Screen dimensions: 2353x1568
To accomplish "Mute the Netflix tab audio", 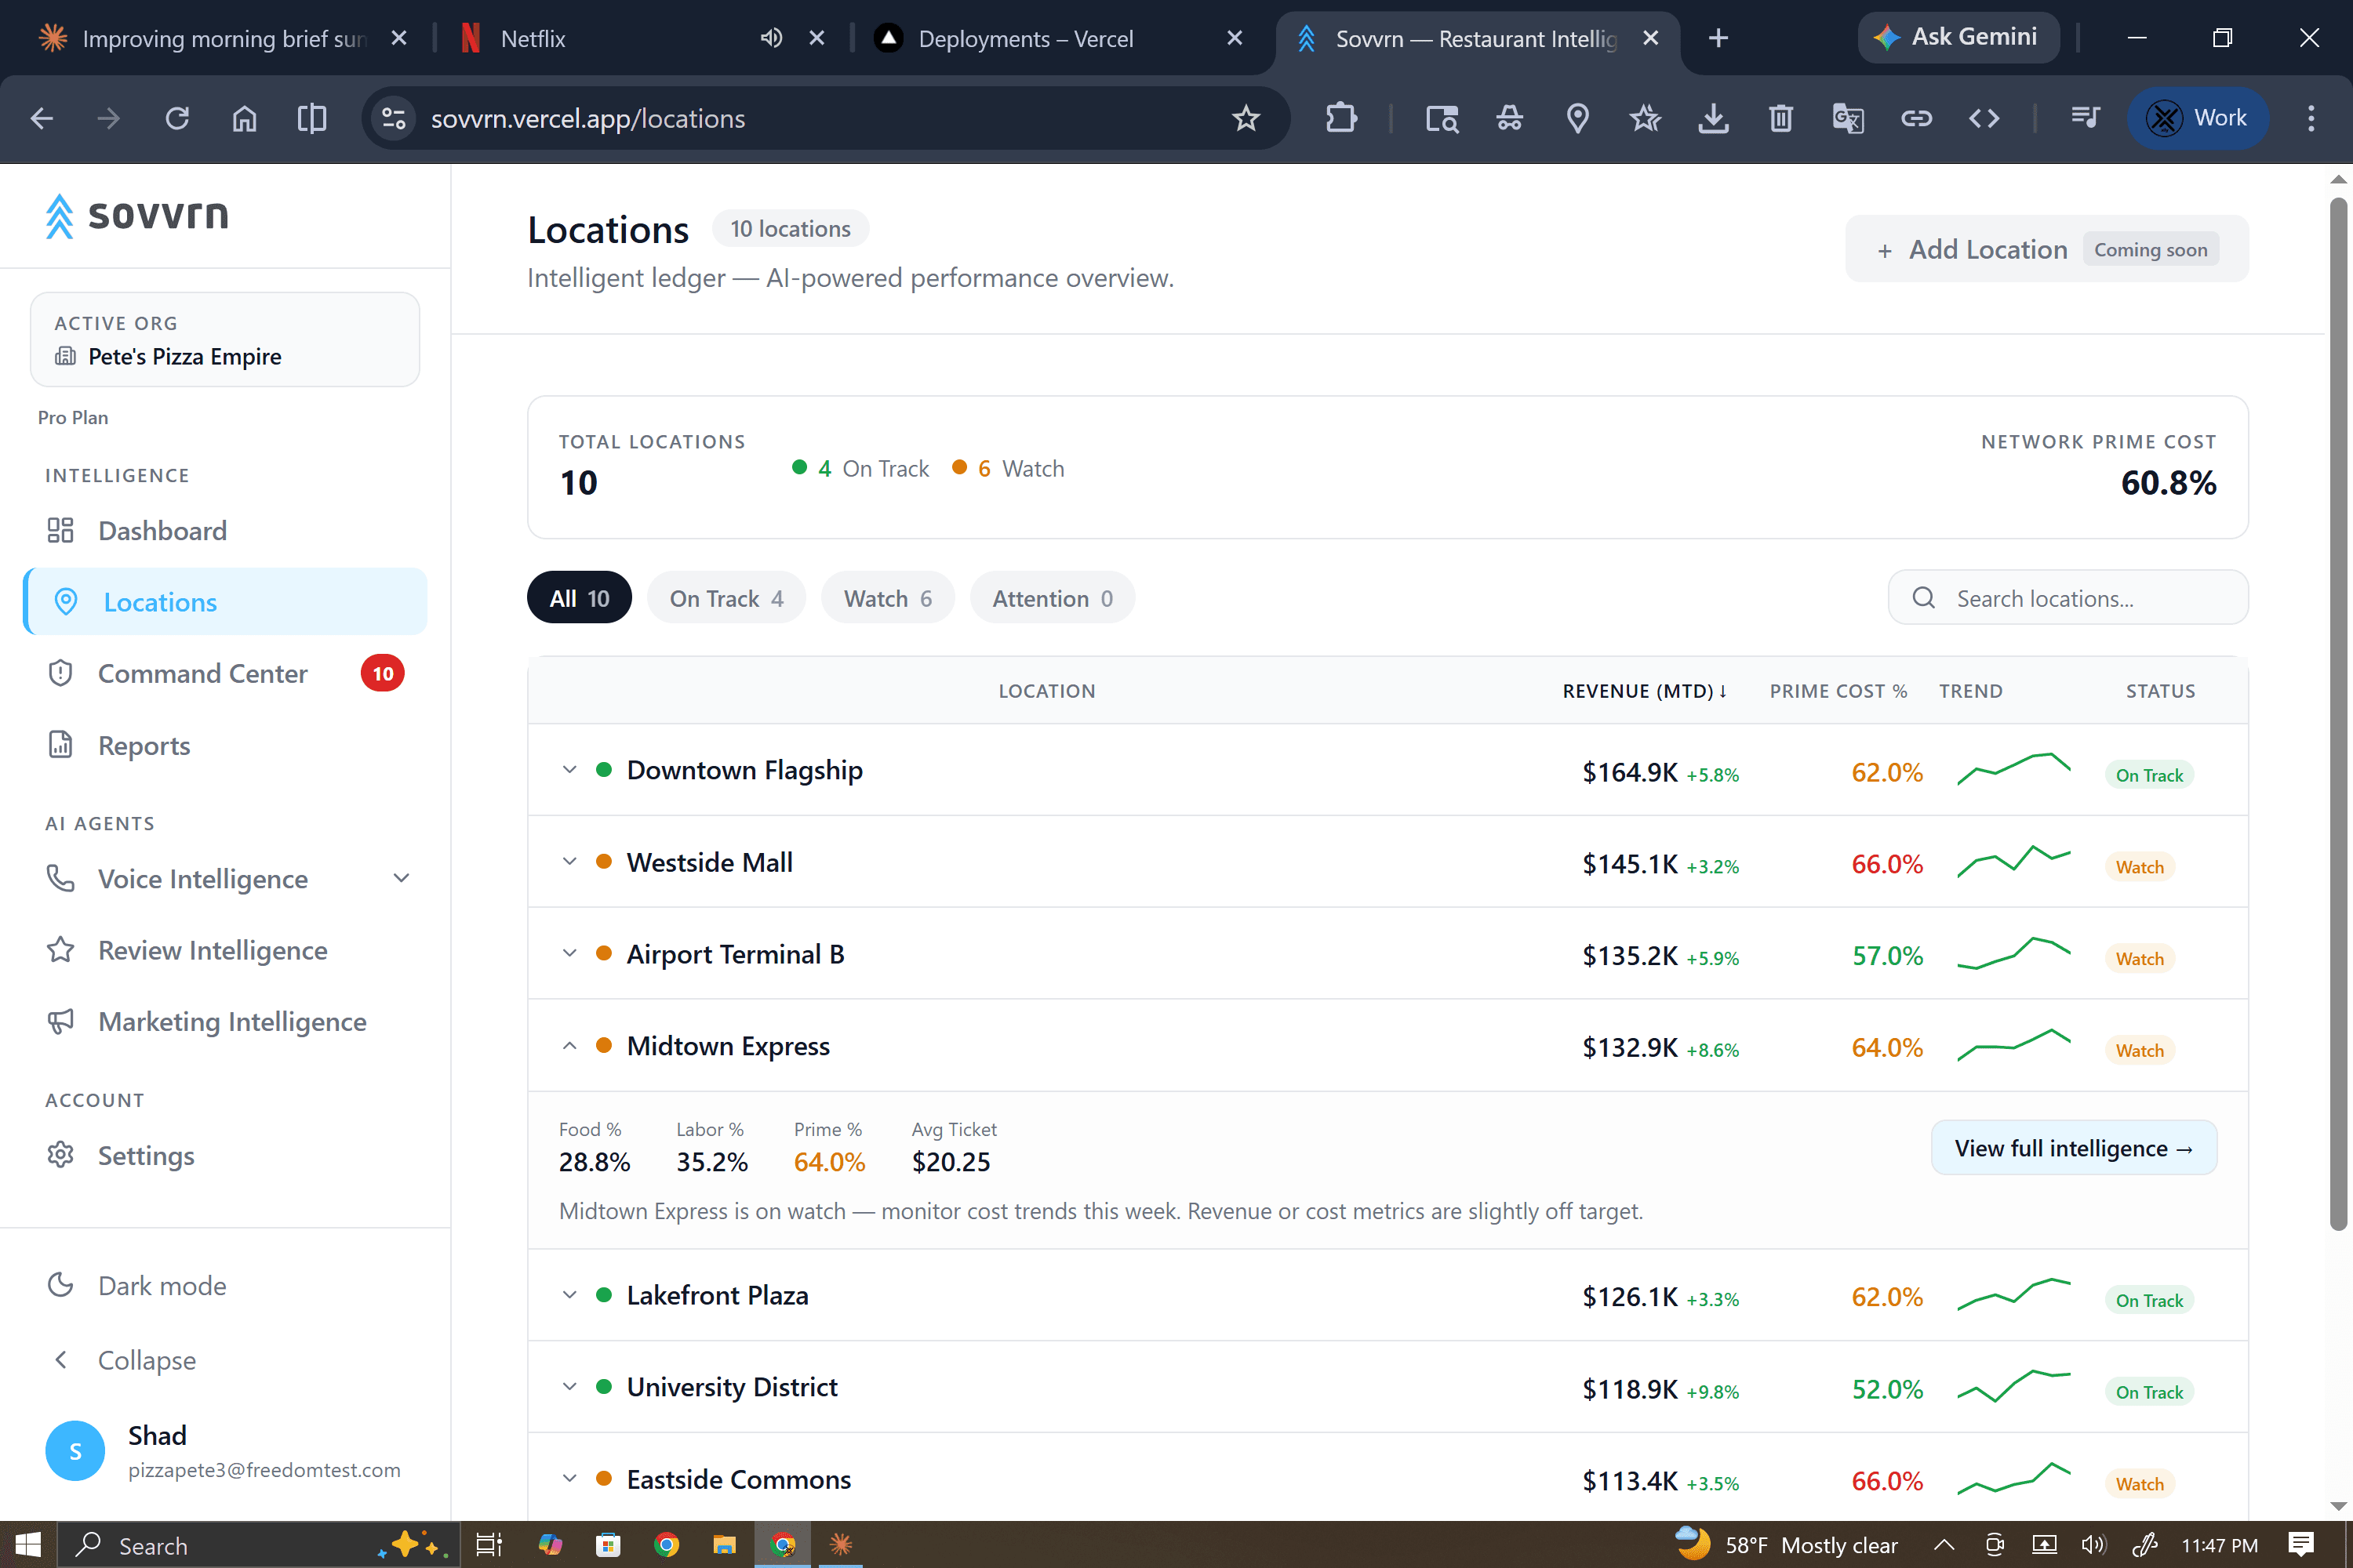I will coord(770,37).
